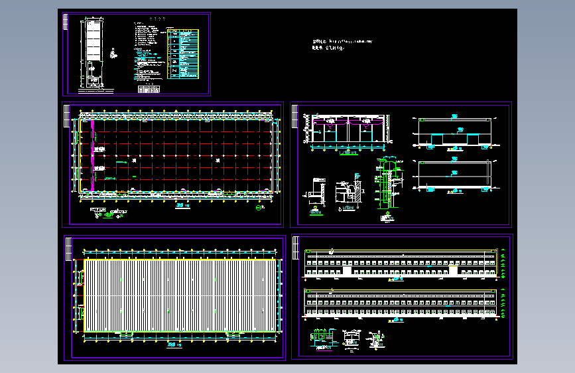Click the small white table below general notes
This screenshot has width=575, height=373.
click(149, 89)
